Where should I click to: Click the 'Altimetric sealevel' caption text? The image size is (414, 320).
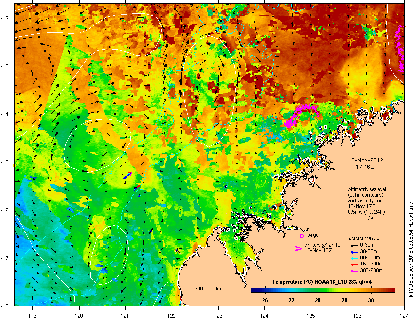point(367,189)
